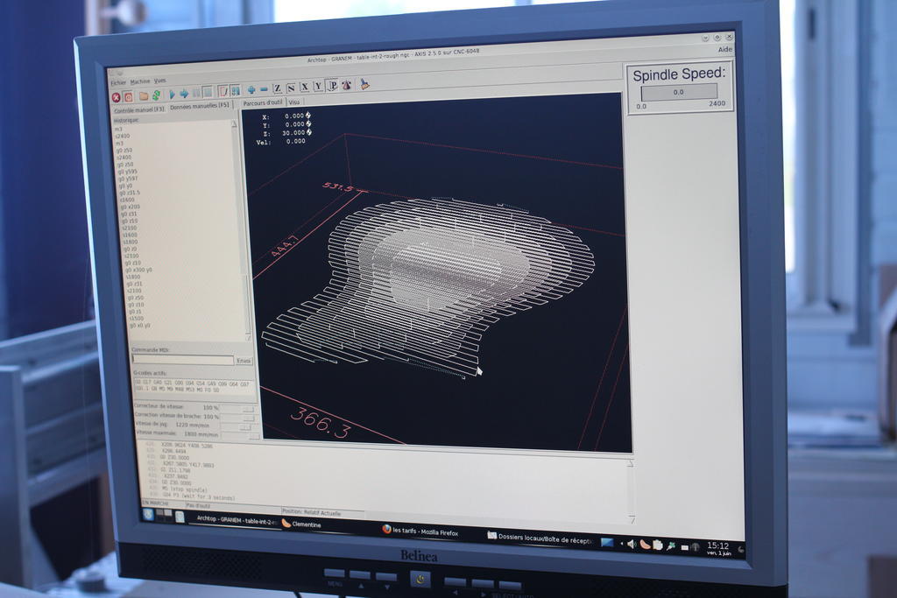This screenshot has width=897, height=598.
Task: Clear the live plot with broom icon
Action: [364, 85]
